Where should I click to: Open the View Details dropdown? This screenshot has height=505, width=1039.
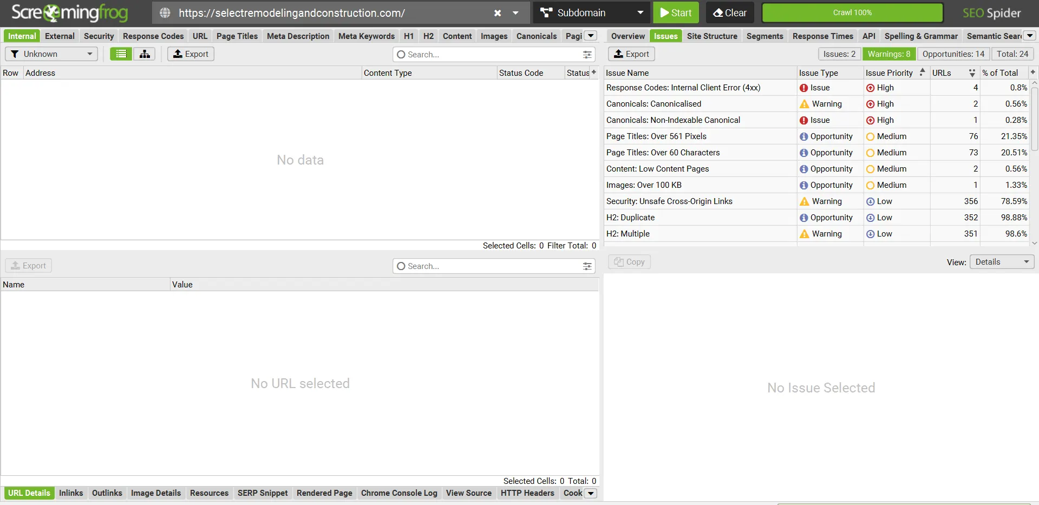pyautogui.click(x=1002, y=262)
